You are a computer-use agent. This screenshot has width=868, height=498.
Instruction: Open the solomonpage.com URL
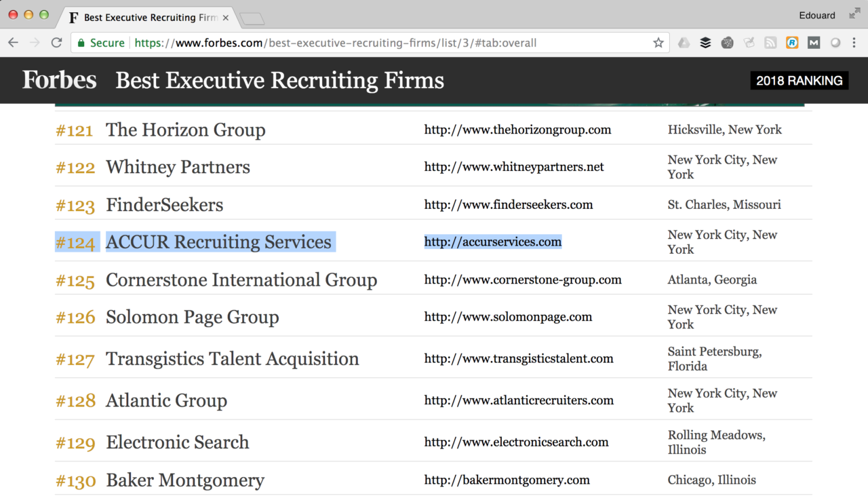click(x=508, y=317)
